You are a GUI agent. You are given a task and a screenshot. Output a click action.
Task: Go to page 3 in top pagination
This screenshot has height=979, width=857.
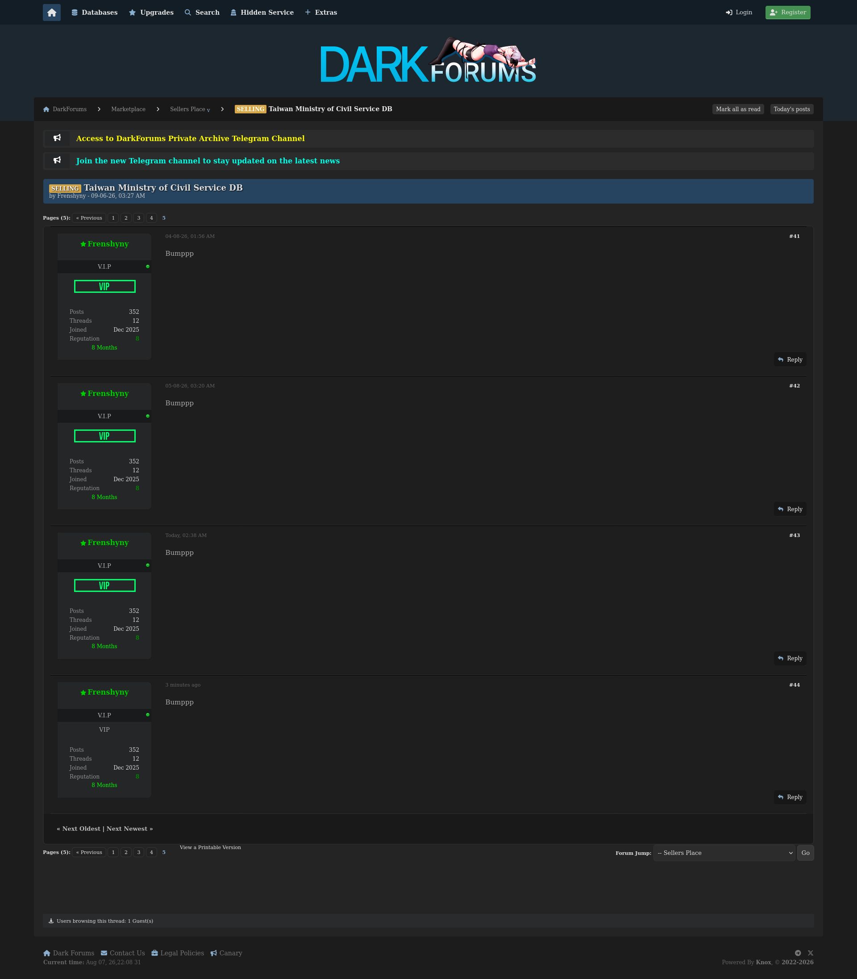(x=139, y=218)
